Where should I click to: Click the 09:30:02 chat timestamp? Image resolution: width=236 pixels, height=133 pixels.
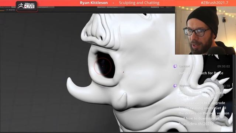pyautogui.click(x=223, y=66)
